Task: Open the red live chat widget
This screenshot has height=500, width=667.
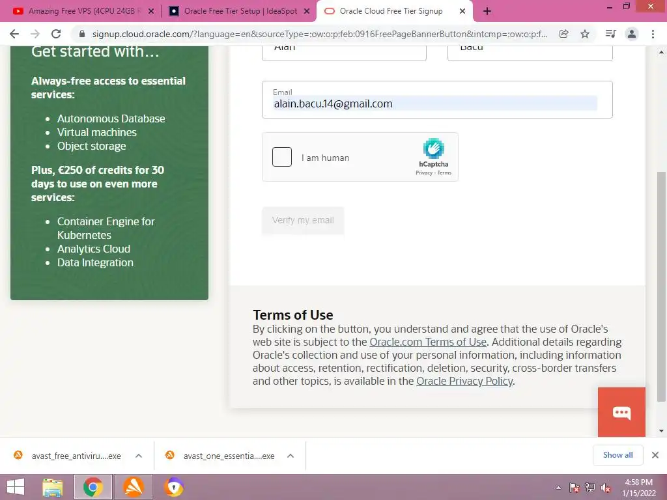Action: pos(621,412)
